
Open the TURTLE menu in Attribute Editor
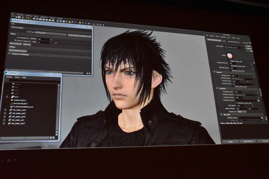(x=234, y=38)
